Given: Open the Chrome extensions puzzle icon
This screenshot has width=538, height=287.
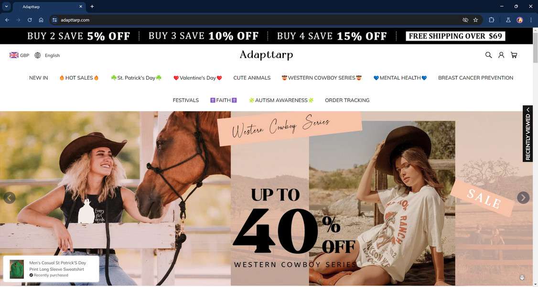Looking at the screenshot, I should pyautogui.click(x=491, y=20).
